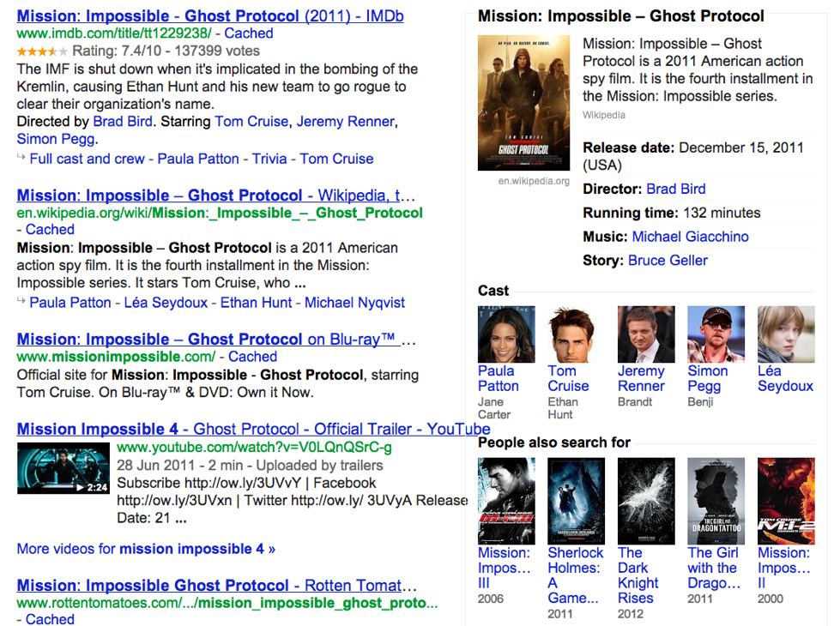The image size is (834, 626).
Task: Open the Official Trailer YouTube result title
Action: click(254, 429)
